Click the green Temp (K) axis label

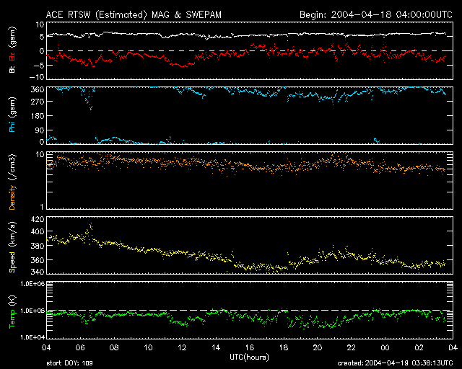tap(12, 311)
